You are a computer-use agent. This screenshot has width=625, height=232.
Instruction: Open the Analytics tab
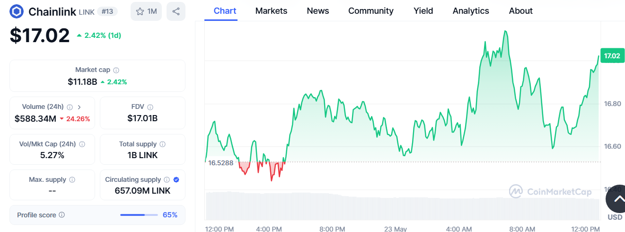[x=471, y=10]
